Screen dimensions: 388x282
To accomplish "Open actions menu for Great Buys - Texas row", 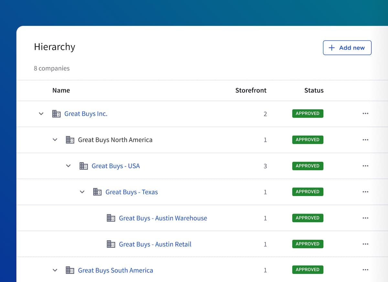I will (365, 192).
